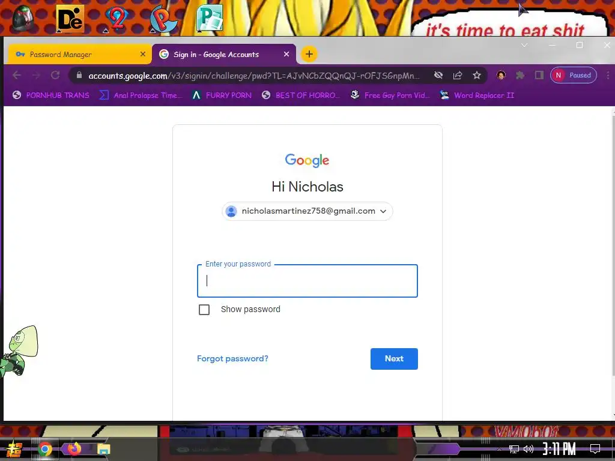Go forward in browser history
Viewport: 615px width, 461px height.
(x=35, y=75)
